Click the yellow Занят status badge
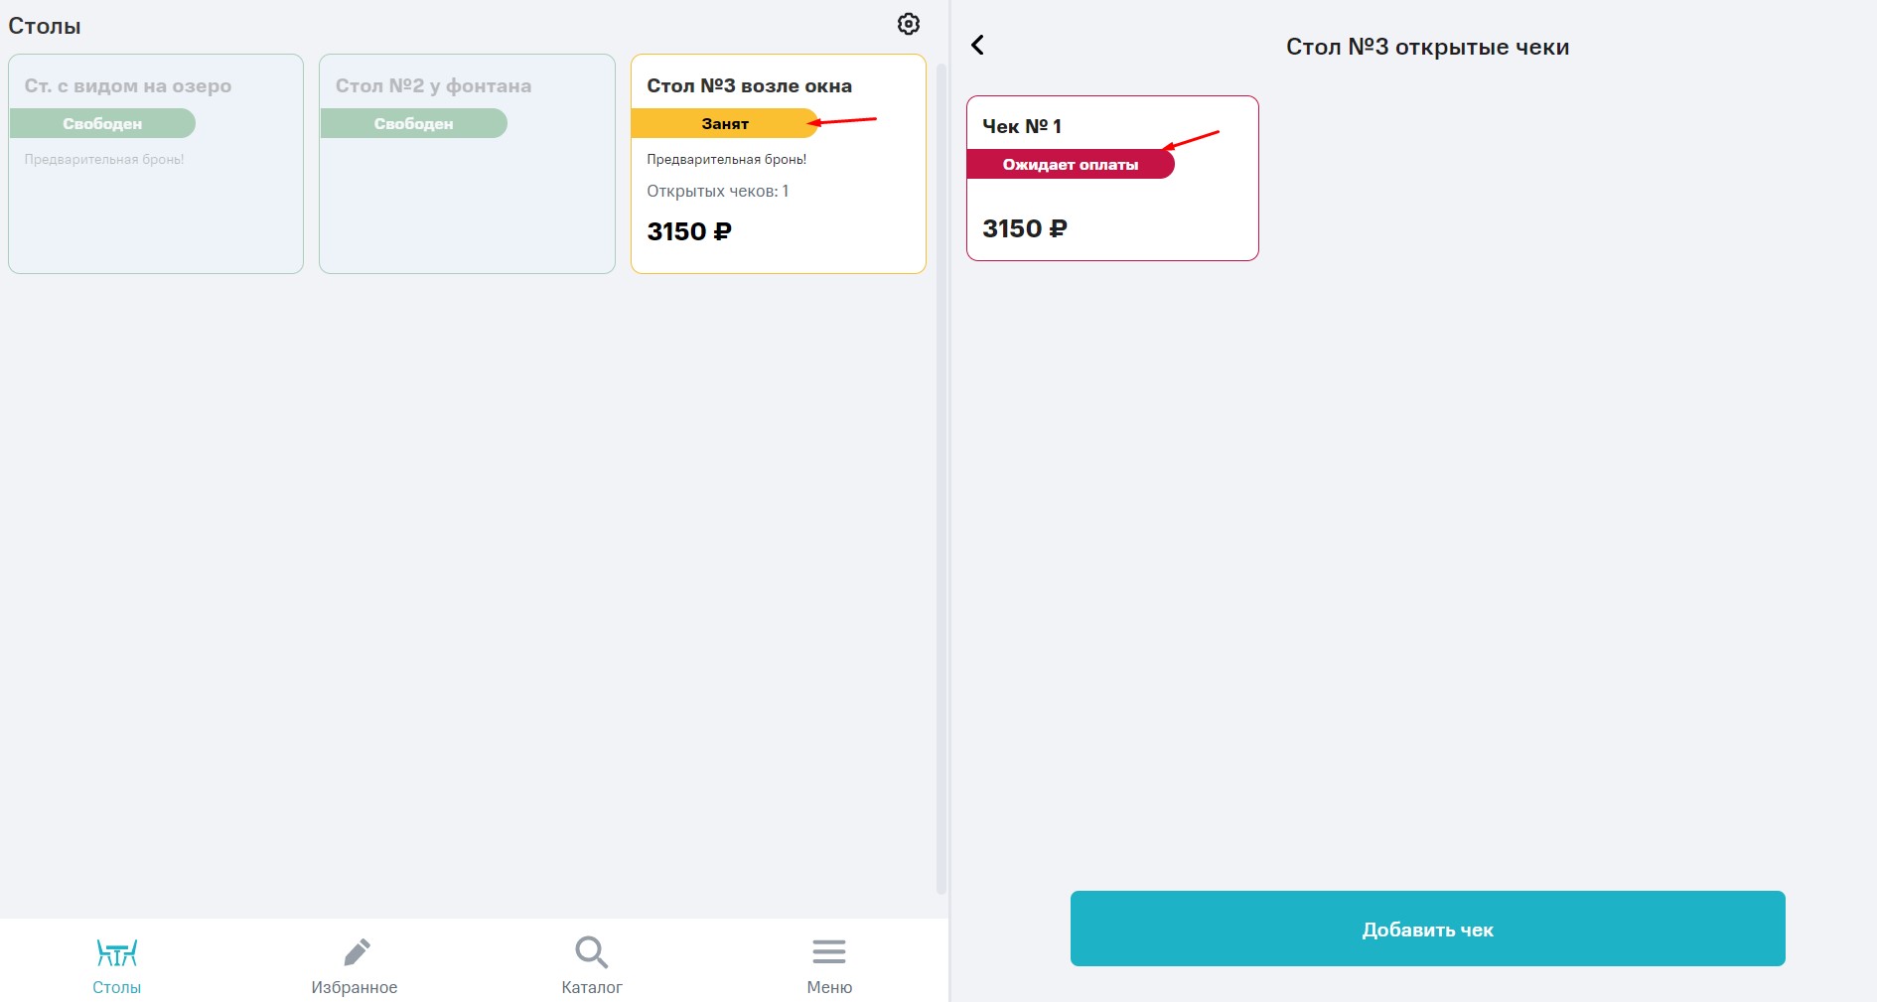This screenshot has height=1002, width=1877. (x=725, y=123)
